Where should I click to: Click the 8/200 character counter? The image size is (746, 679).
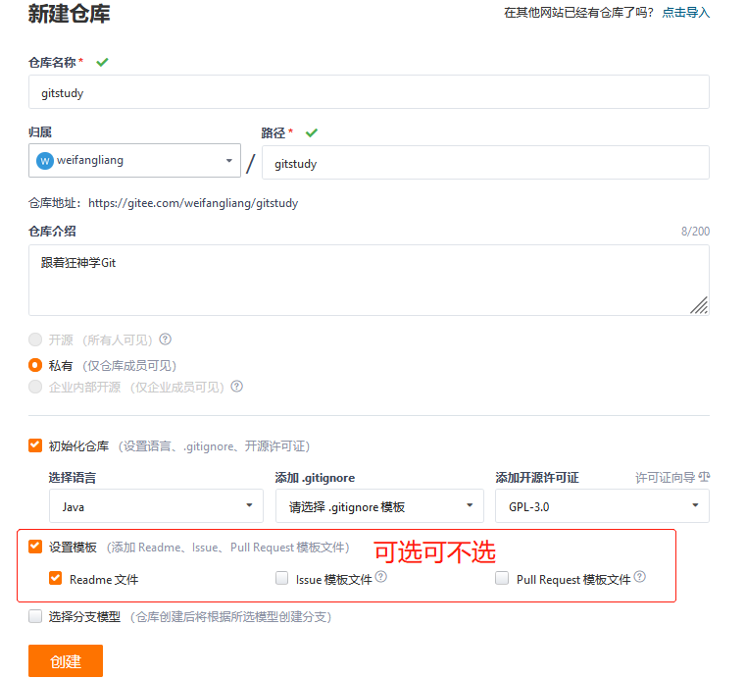click(x=695, y=232)
